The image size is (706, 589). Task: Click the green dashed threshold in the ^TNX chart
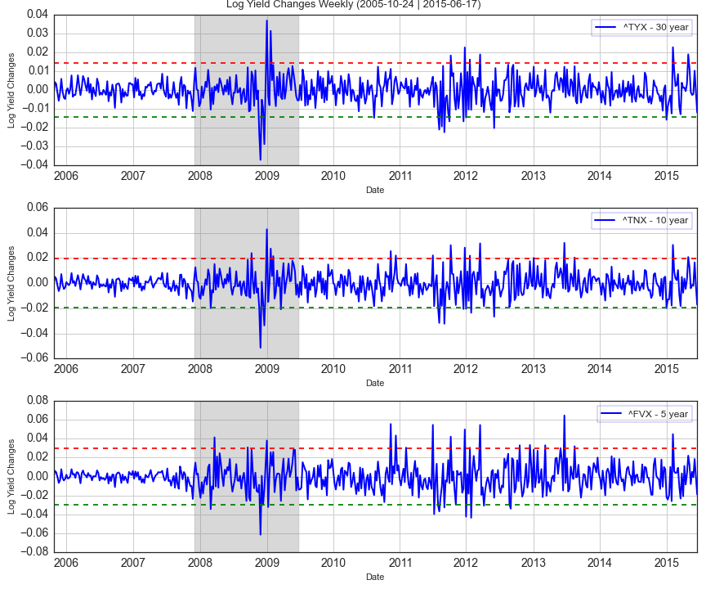tap(409, 308)
